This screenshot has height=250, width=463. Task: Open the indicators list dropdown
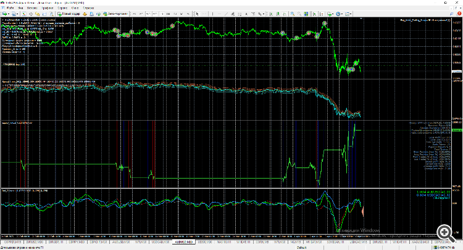tap(330, 14)
